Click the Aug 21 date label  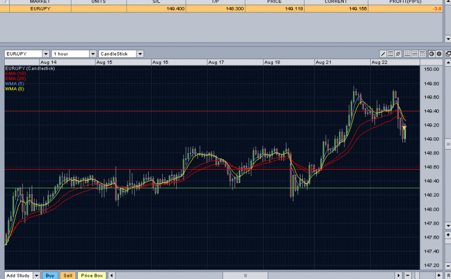pos(323,63)
